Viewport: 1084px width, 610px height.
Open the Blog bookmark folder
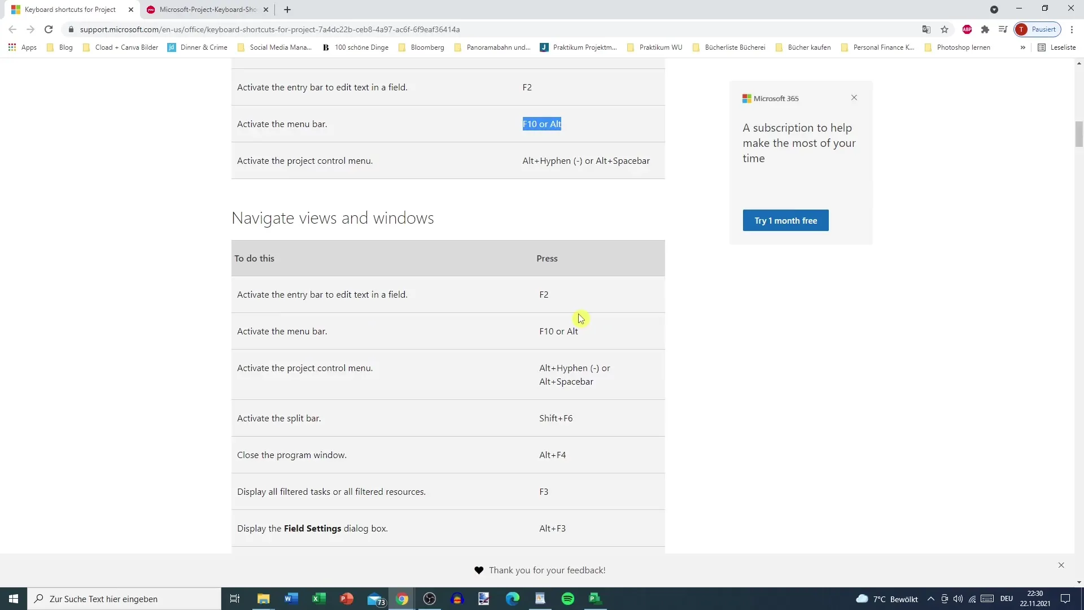click(x=60, y=47)
